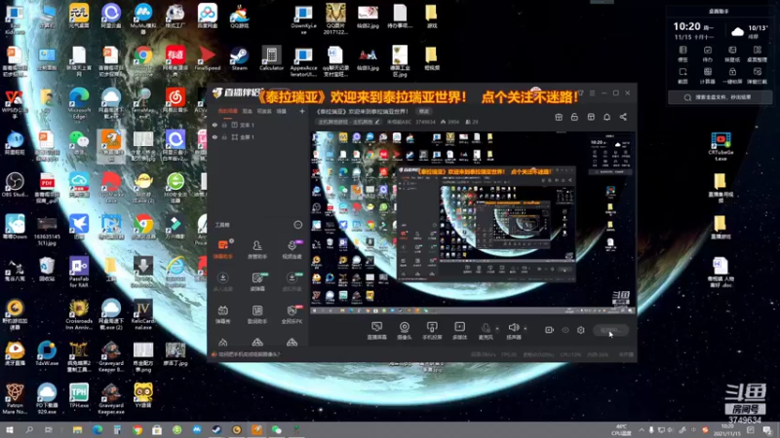Open the 房管助手 tool in the toolbox
780x438 pixels.
click(257, 249)
